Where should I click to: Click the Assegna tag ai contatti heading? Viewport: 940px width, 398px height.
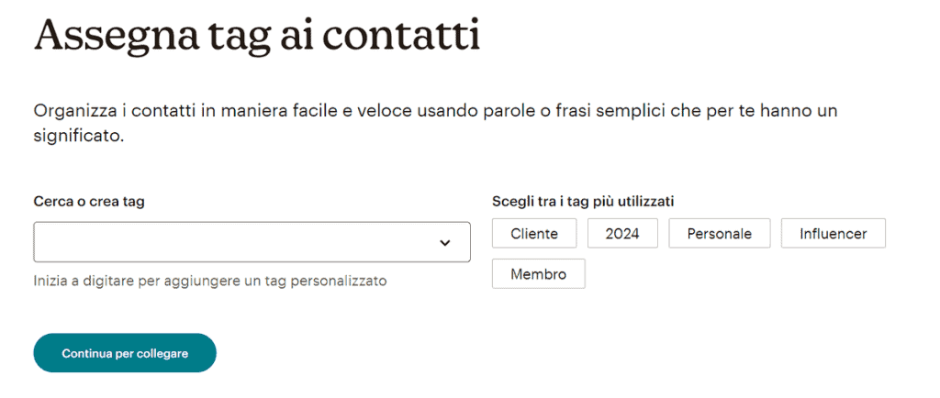click(x=257, y=37)
